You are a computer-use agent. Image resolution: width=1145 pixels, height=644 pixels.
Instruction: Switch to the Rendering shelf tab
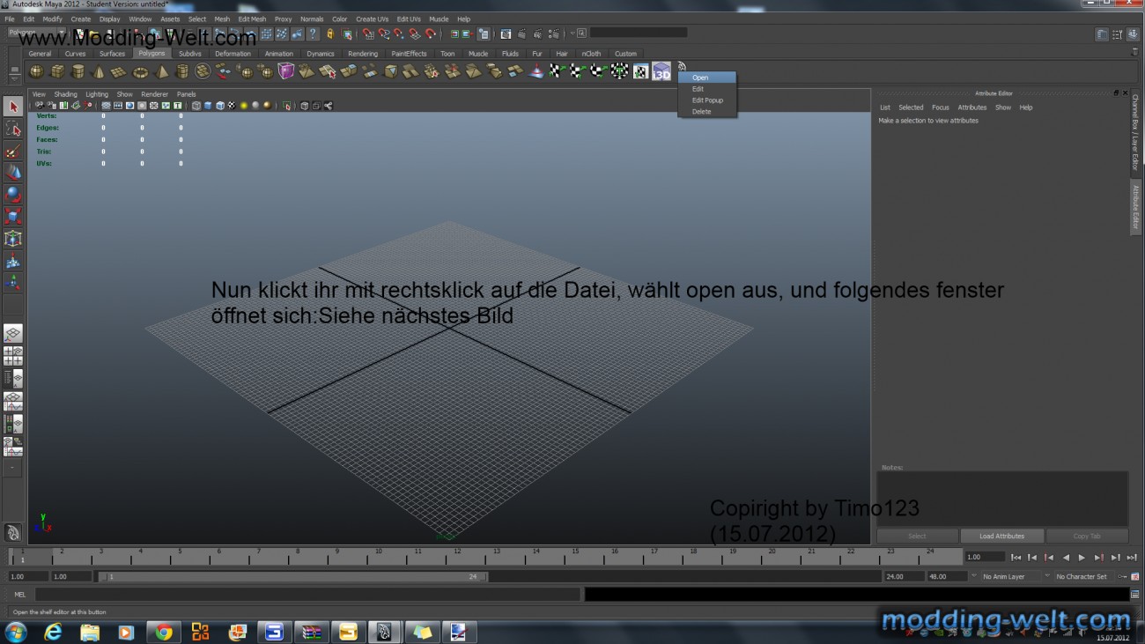click(x=363, y=54)
